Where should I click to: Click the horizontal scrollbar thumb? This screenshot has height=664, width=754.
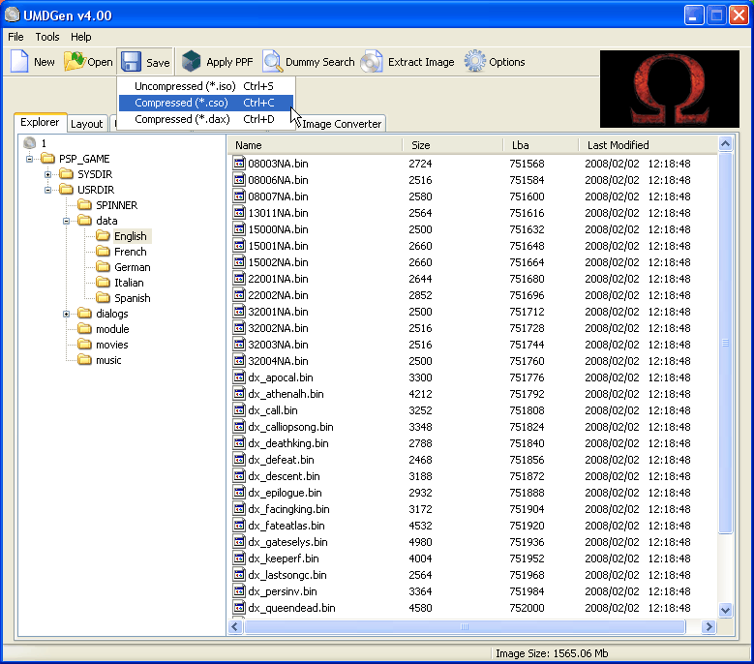(x=465, y=626)
